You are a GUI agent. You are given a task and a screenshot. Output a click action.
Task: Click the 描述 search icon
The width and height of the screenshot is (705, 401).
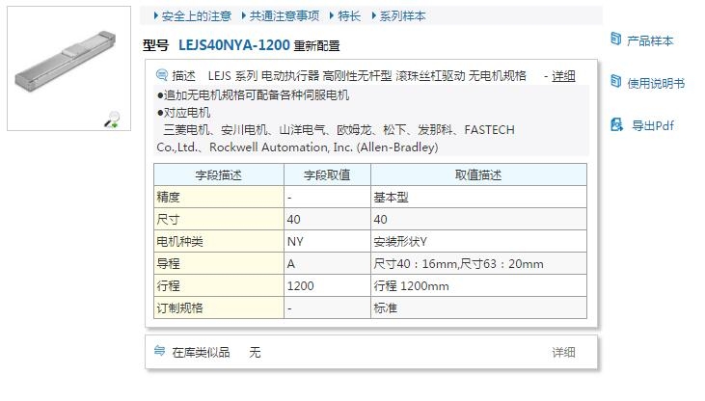pos(162,75)
